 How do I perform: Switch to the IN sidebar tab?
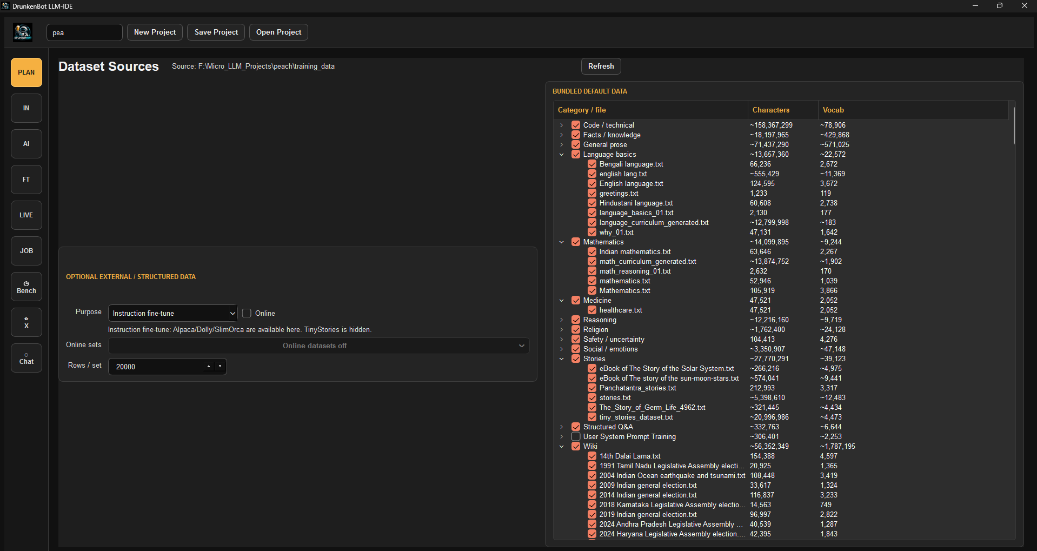pyautogui.click(x=26, y=108)
